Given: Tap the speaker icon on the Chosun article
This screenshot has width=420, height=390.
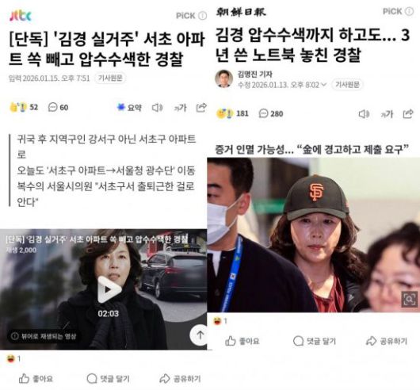Looking at the screenshot, I should tap(364, 114).
